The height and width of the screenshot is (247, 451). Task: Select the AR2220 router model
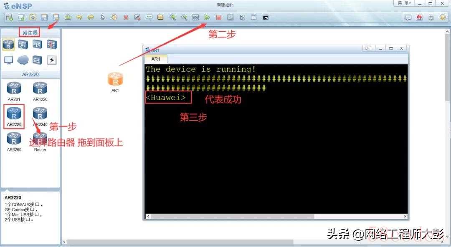14,116
